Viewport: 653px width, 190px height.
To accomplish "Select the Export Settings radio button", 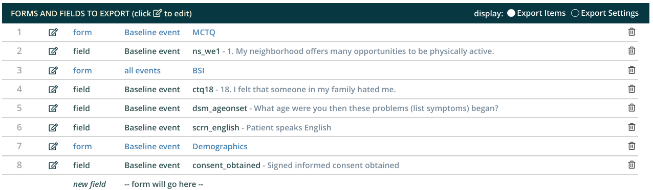I will 575,13.
